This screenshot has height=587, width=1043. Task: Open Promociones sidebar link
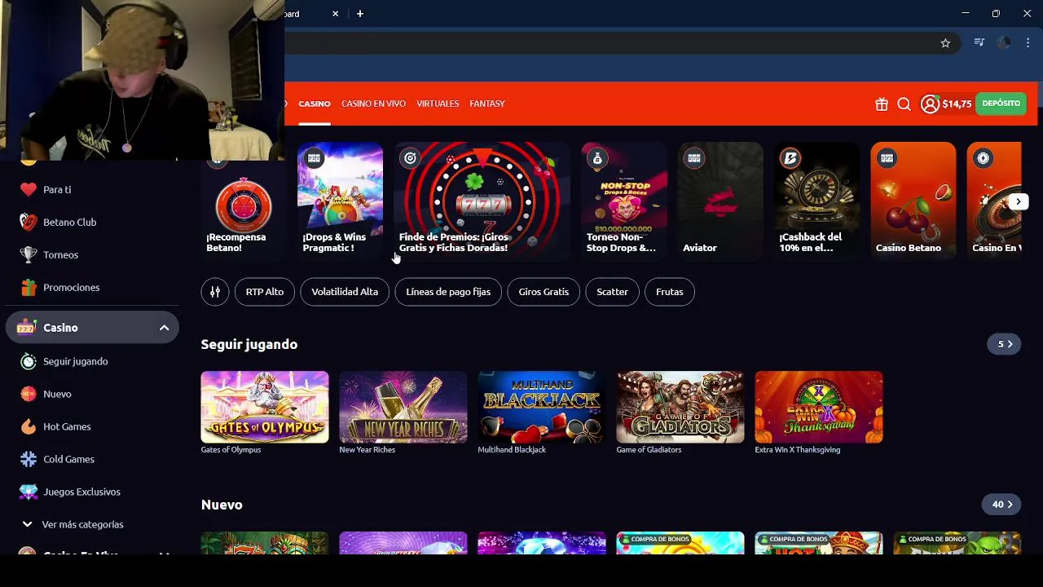coord(71,287)
